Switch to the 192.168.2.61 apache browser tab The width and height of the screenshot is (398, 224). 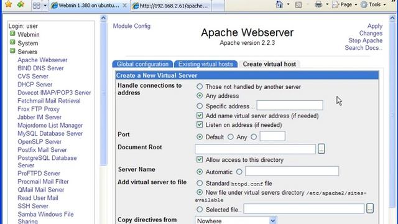pyautogui.click(x=170, y=6)
